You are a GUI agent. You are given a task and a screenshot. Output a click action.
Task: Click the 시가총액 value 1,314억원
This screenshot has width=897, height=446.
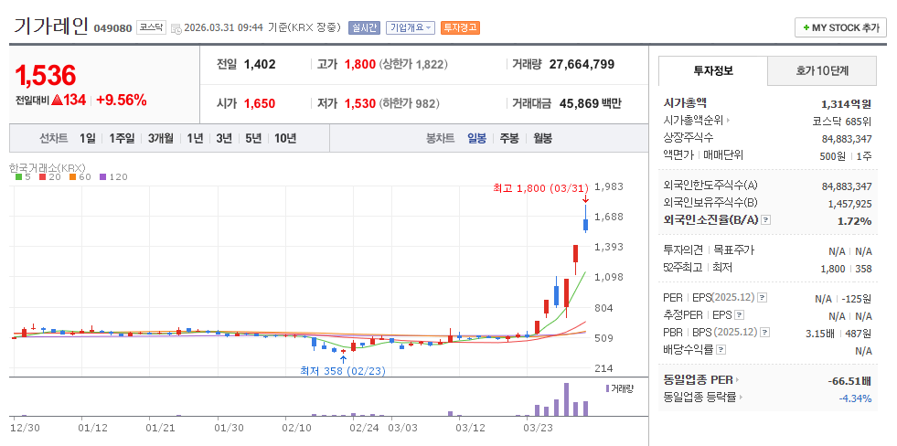846,103
